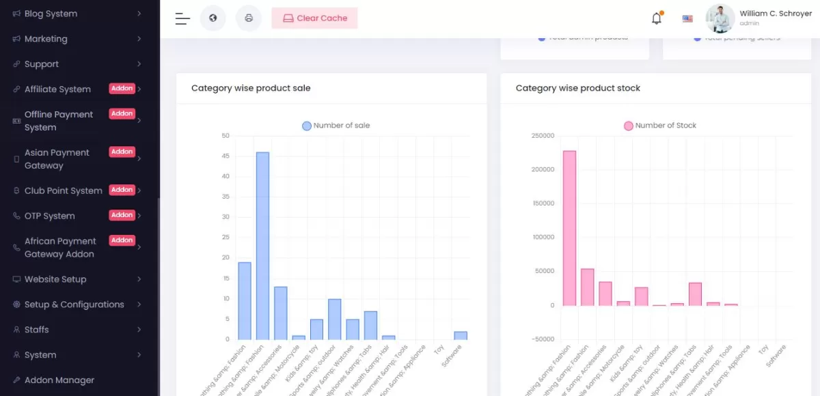Click the Addon Manager wrench icon
The height and width of the screenshot is (396, 820).
[16, 380]
